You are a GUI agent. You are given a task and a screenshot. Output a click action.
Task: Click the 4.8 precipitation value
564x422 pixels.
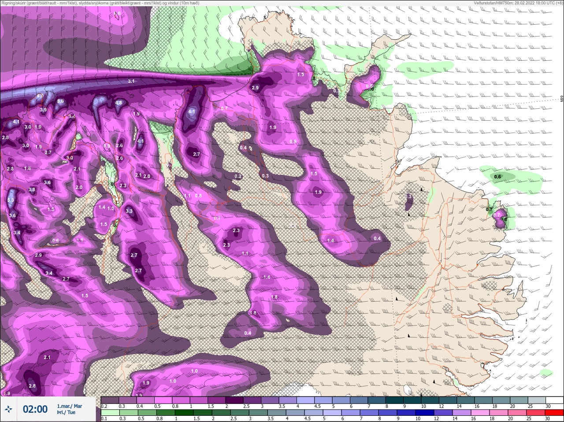[119, 103]
